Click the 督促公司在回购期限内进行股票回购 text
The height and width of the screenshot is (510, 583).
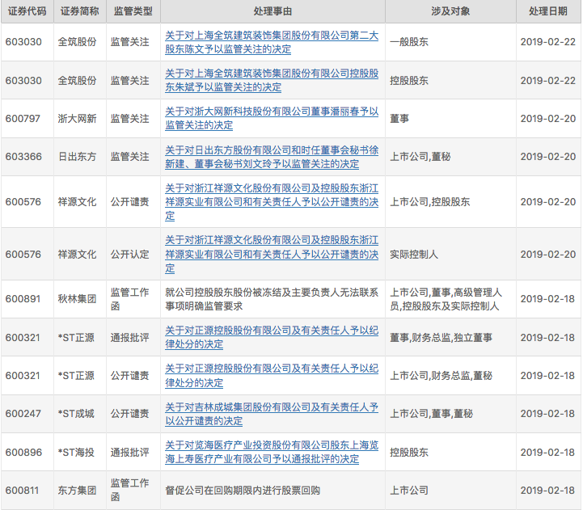(x=243, y=491)
